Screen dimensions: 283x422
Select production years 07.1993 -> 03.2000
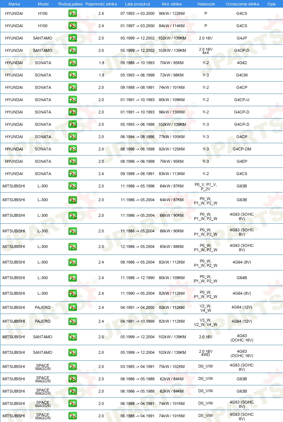tap(137, 13)
